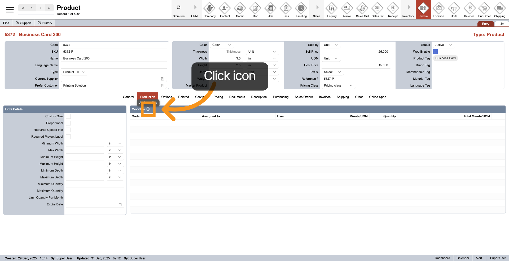This screenshot has height=261, width=509.
Task: Switch to the Pricing tab
Action: (x=218, y=97)
